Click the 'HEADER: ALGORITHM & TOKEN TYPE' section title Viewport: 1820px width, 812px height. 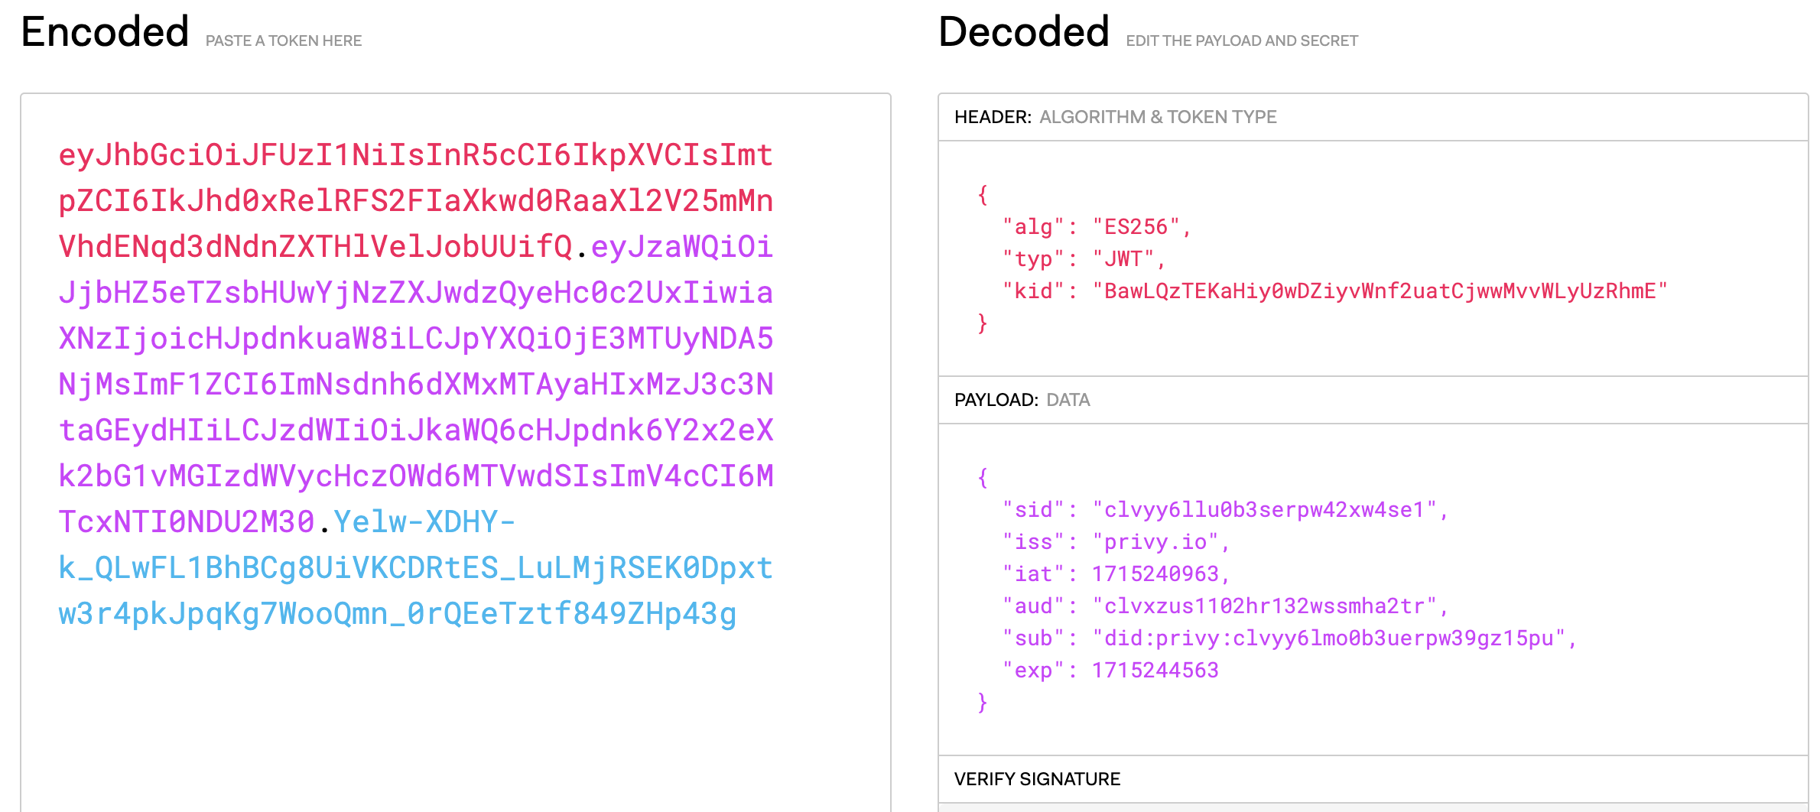(x=1116, y=117)
